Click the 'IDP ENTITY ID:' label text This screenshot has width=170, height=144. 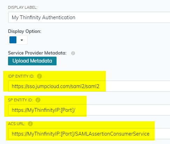[x=21, y=76]
